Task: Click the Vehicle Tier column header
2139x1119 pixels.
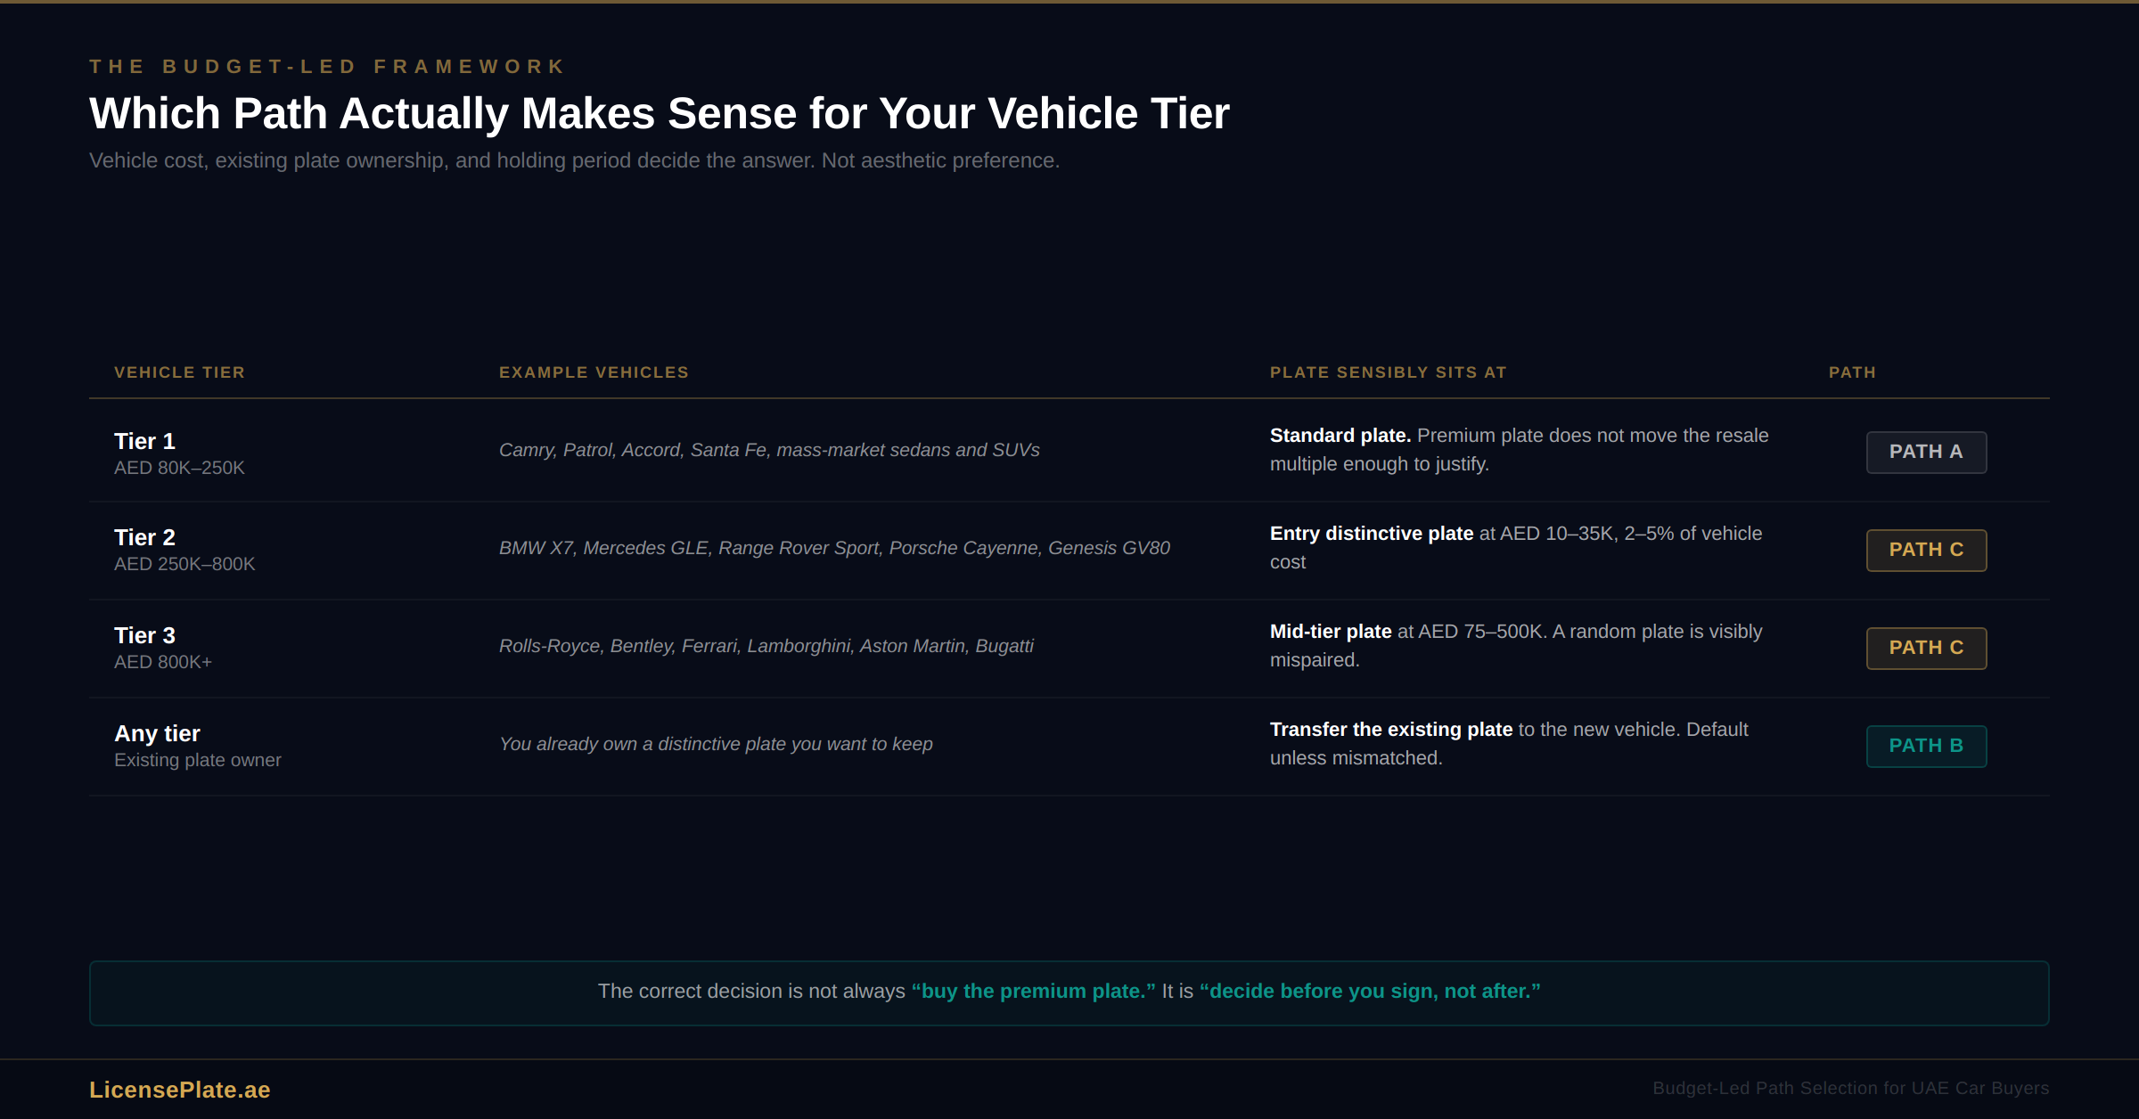Action: (x=179, y=372)
